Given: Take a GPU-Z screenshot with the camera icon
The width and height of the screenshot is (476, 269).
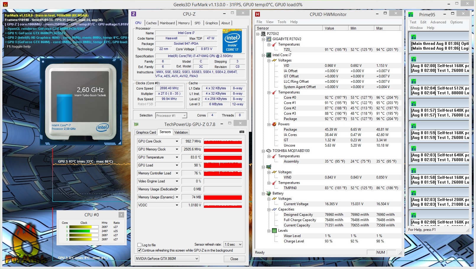Looking at the screenshot, I should pyautogui.click(x=242, y=132).
